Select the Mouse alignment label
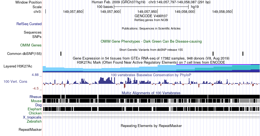Screen dimensions: 260x136 point(36,101)
